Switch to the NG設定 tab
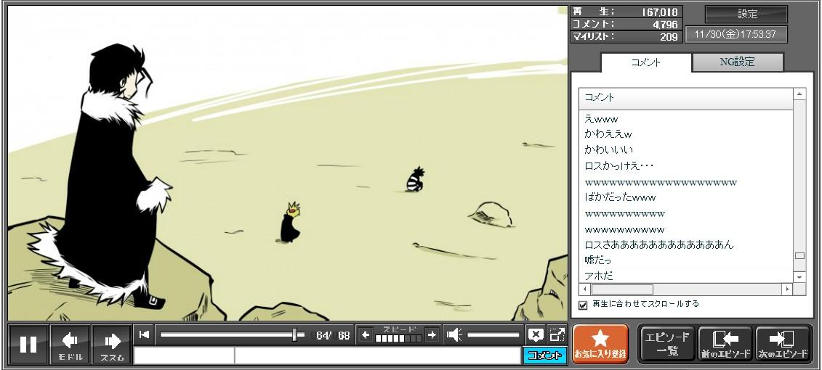This screenshot has width=822, height=370. (x=737, y=62)
